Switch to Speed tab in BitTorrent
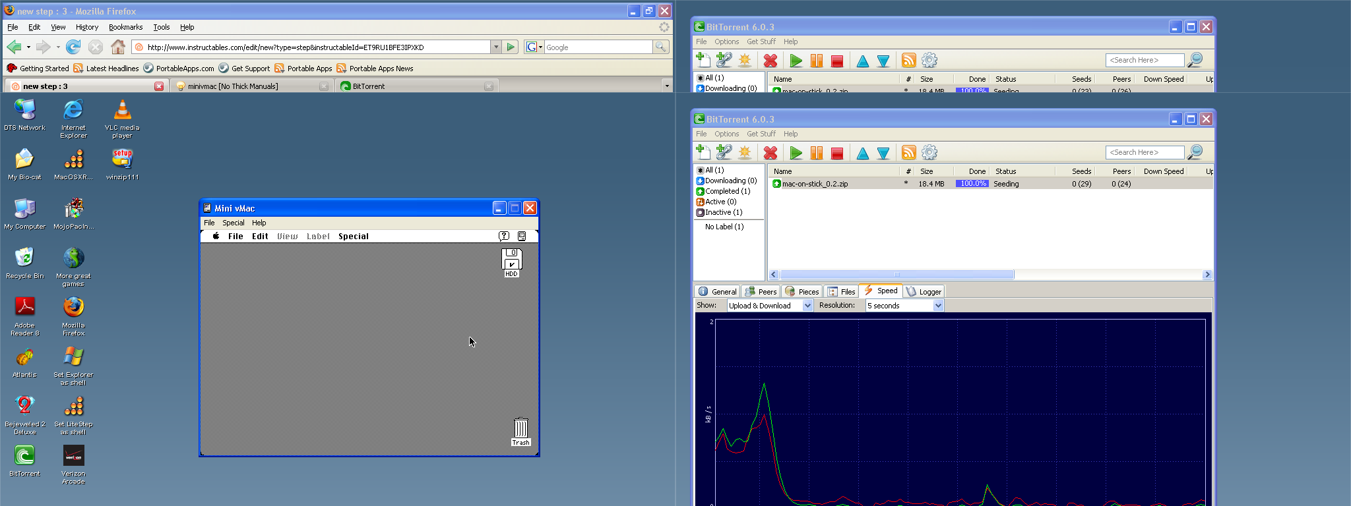The image size is (1351, 506). pos(881,291)
